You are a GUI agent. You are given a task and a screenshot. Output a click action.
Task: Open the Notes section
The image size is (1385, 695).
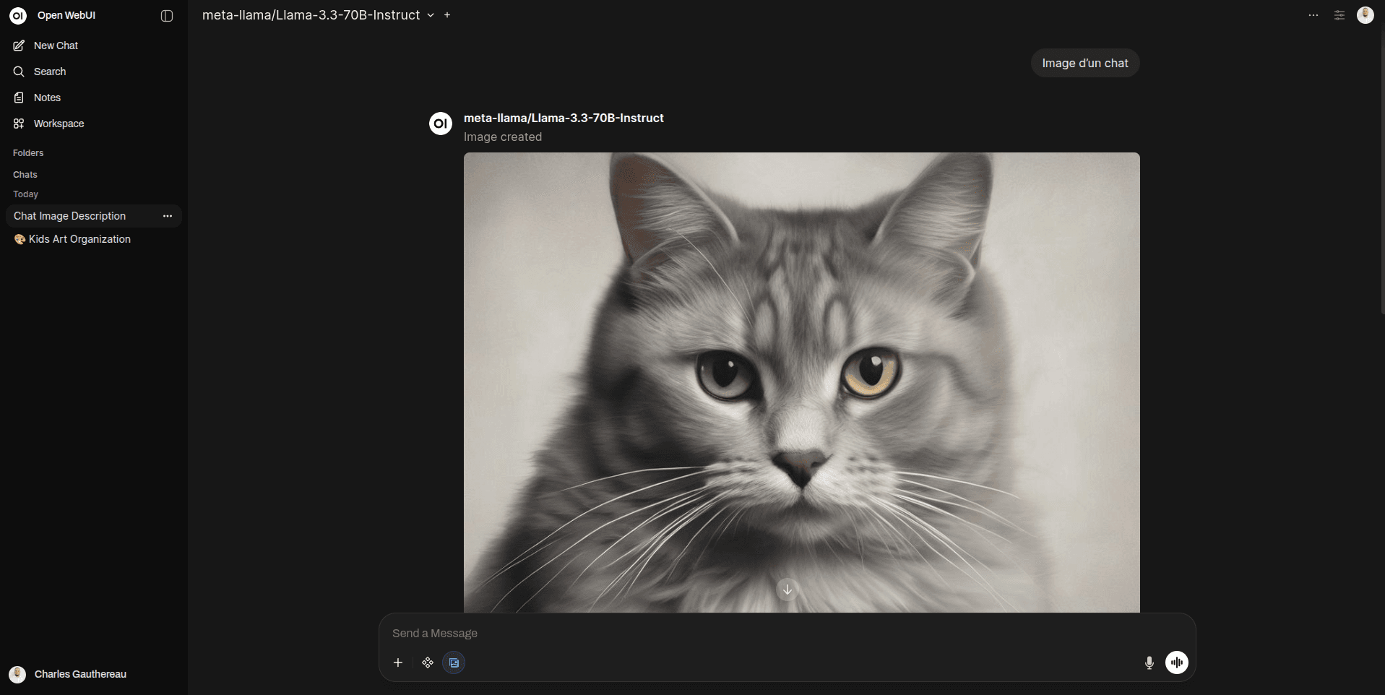click(46, 97)
